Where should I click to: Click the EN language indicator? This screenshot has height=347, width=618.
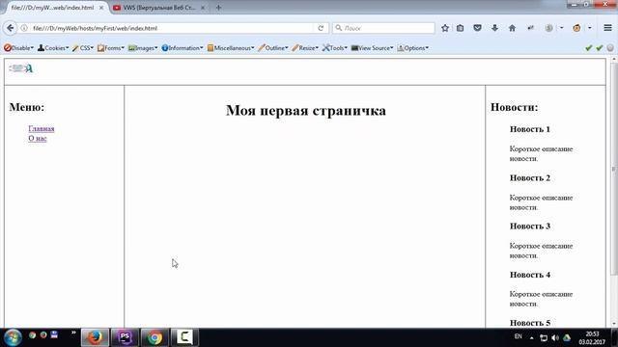[x=518, y=336]
